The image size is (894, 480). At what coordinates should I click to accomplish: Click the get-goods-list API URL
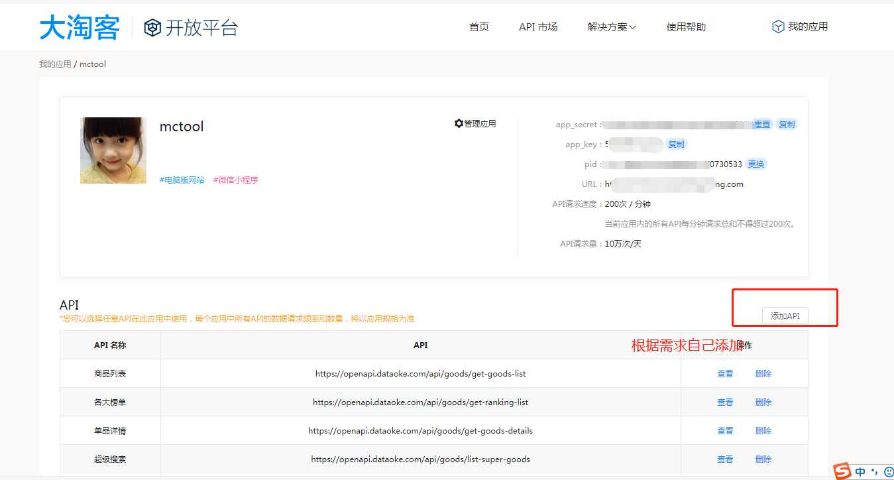[421, 374]
